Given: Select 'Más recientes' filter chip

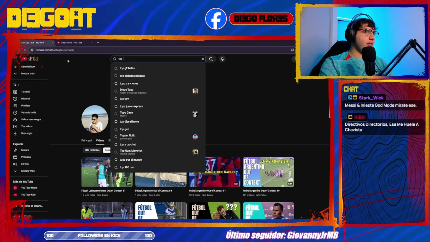Looking at the screenshot, I should [x=92, y=150].
